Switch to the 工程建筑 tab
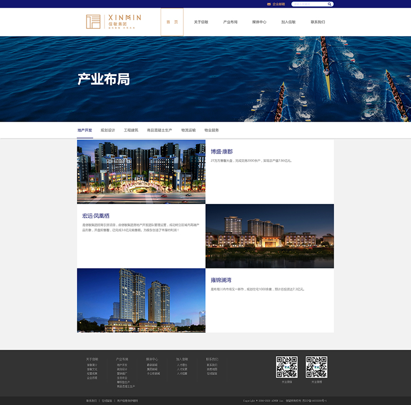411x405 pixels. point(131,130)
